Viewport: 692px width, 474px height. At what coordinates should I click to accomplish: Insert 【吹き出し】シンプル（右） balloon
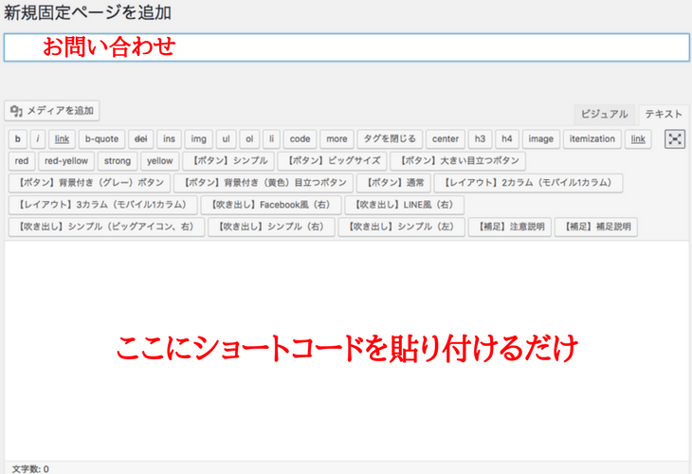(271, 227)
